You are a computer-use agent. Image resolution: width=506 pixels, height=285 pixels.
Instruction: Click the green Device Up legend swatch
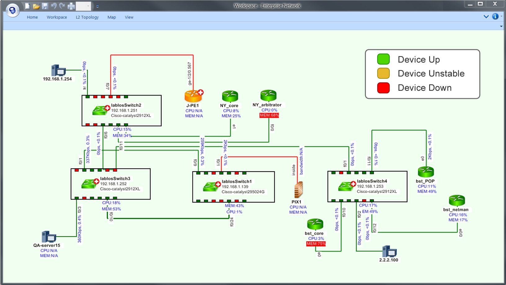coord(383,59)
